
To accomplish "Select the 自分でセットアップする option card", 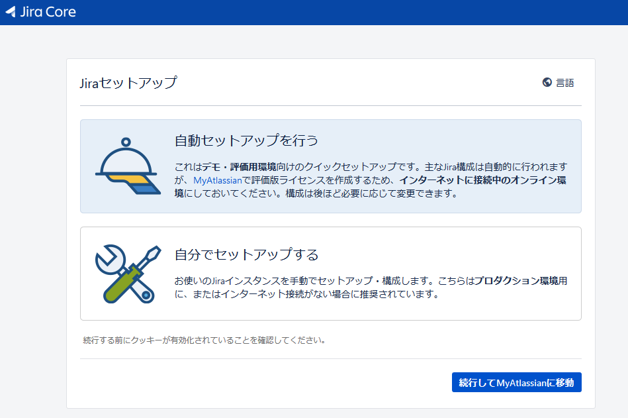I will click(x=330, y=274).
